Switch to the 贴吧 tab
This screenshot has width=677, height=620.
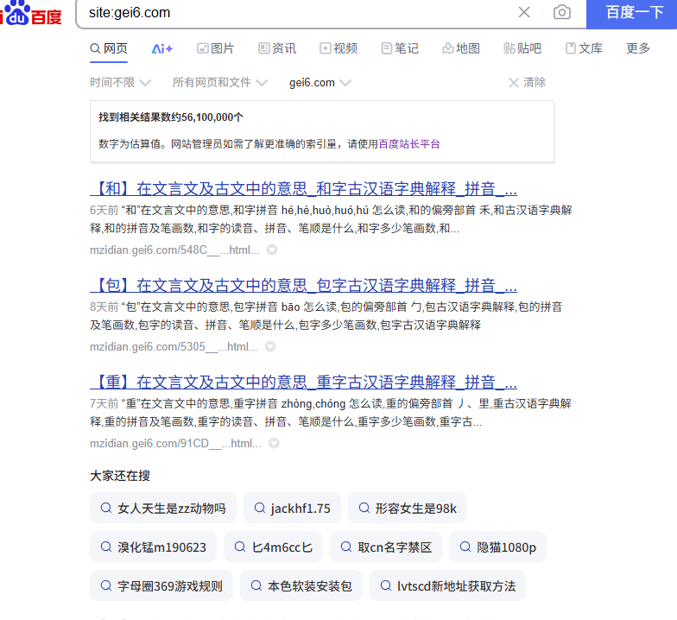coord(522,48)
